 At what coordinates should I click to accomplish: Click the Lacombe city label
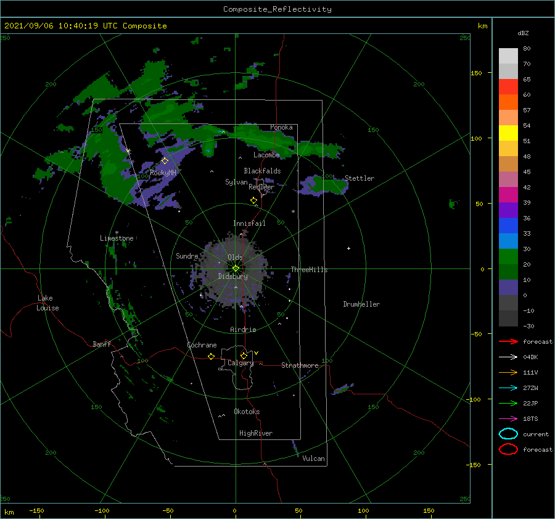coord(266,155)
